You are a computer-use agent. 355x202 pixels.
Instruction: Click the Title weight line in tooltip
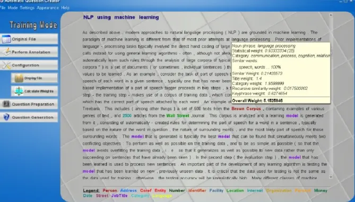pyautogui.click(x=247, y=79)
